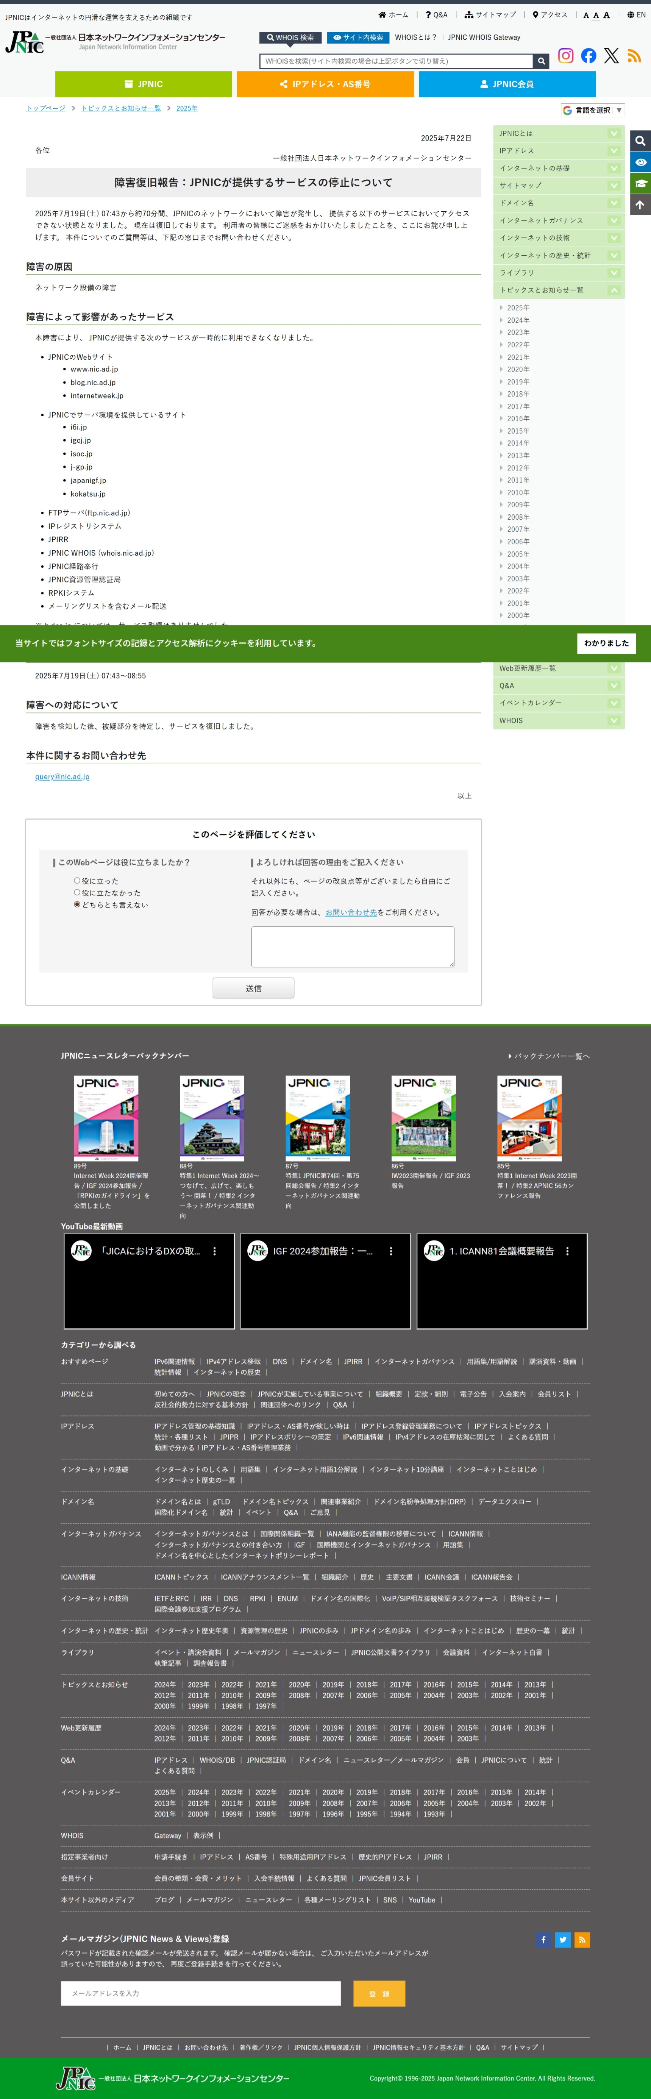The height and width of the screenshot is (2099, 651).
Task: Open newsletter issue 87号 cover thumbnail
Action: (x=318, y=1118)
